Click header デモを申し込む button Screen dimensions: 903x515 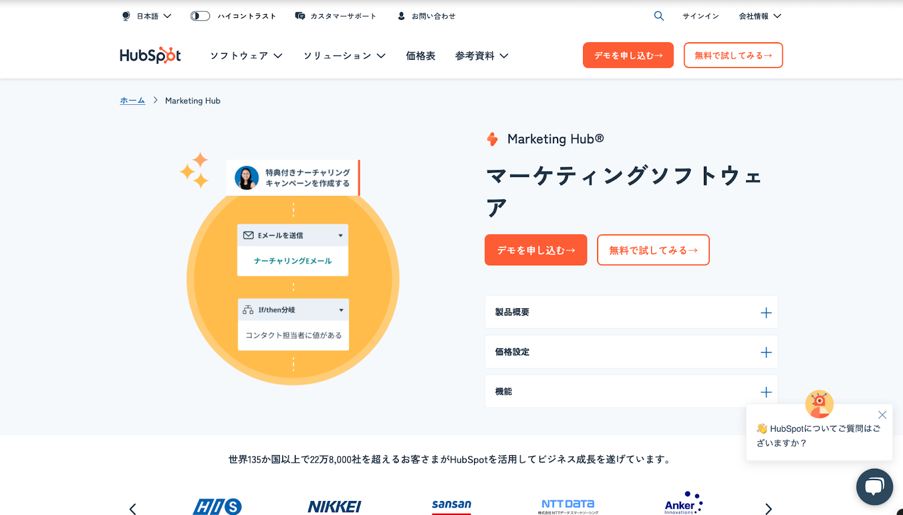point(628,55)
